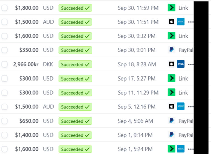Click the Link icon for Sep 30, 11:59 PM payment

click(171, 8)
